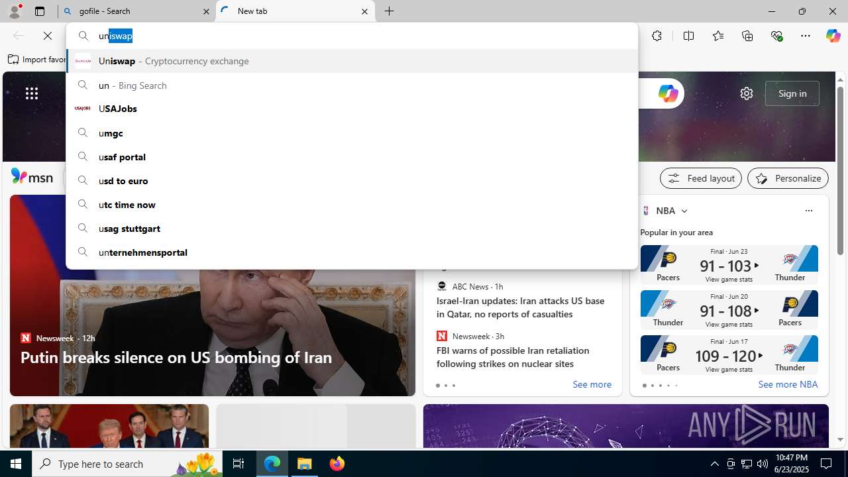Viewport: 848px width, 477px height.
Task: Click the taskbar search box
Action: (x=127, y=464)
